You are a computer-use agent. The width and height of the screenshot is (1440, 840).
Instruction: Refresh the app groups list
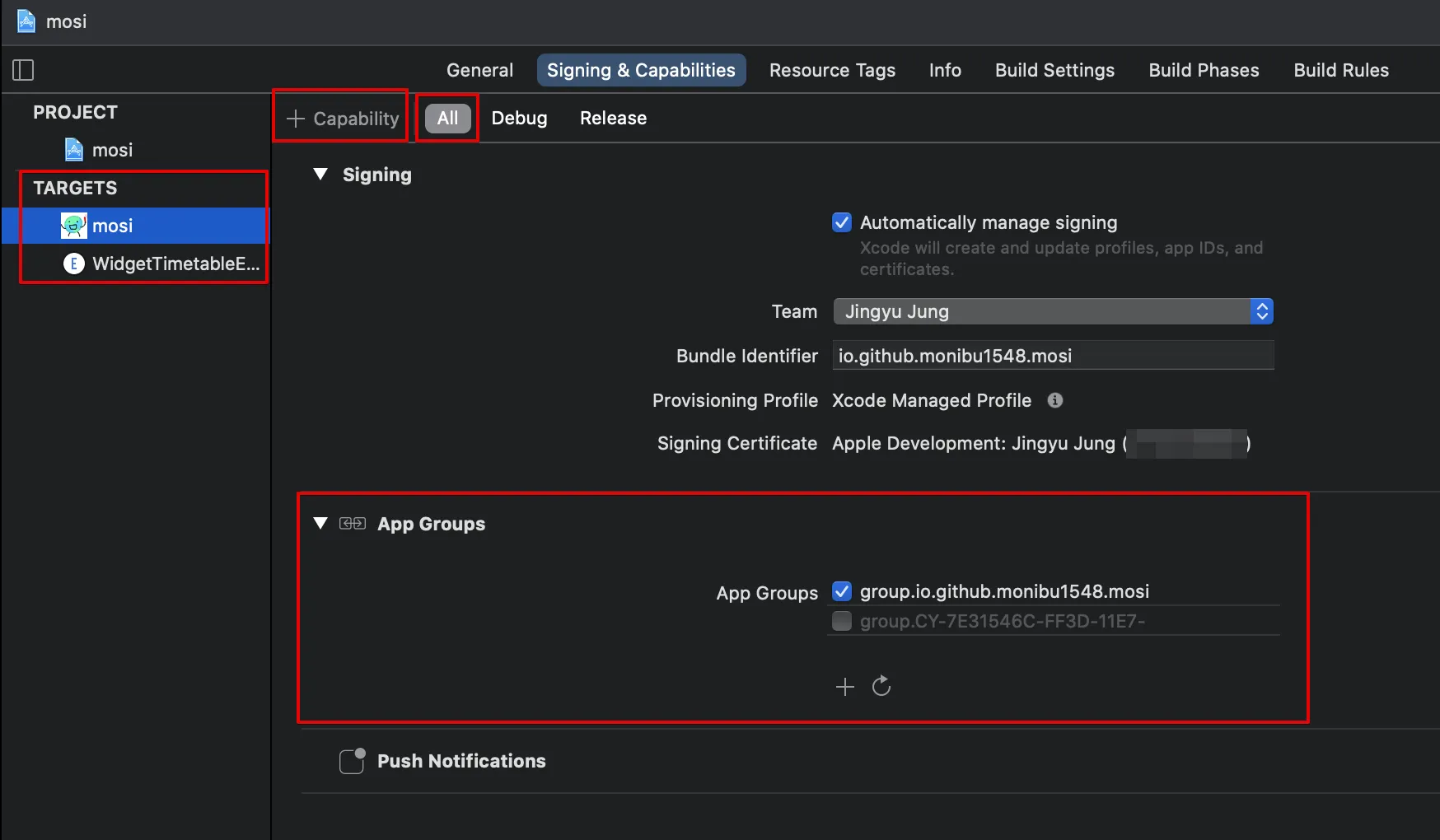click(x=881, y=686)
